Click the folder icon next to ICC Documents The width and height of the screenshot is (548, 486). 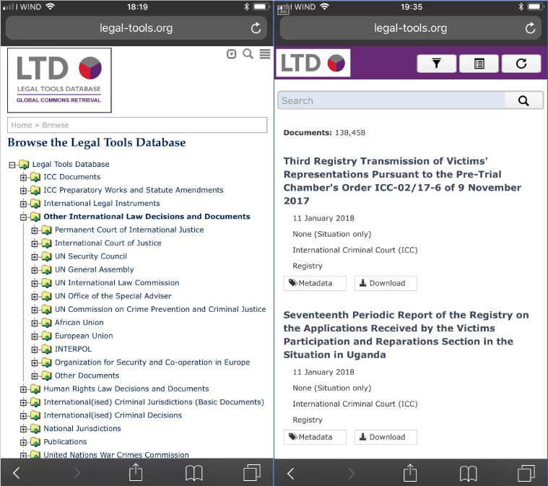pyautogui.click(x=35, y=177)
